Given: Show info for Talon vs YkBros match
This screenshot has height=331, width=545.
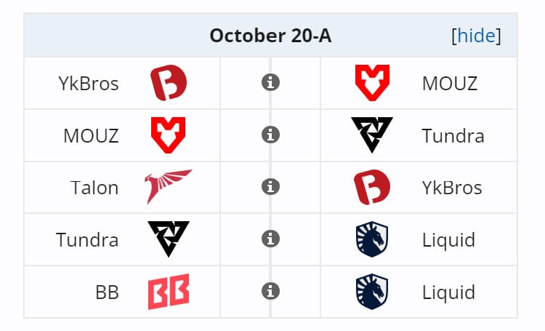Looking at the screenshot, I should (270, 187).
